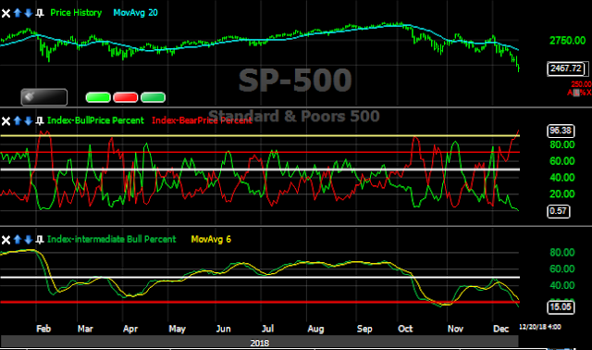Move the Price History pane up
Image resolution: width=592 pixels, height=350 pixels.
(x=18, y=13)
